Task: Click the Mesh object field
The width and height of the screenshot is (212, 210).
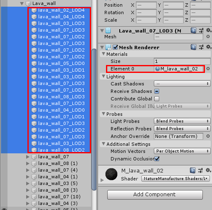Action: [x=178, y=37]
